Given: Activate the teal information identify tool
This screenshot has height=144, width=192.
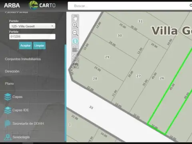Looking at the screenshot, I should (75, 41).
